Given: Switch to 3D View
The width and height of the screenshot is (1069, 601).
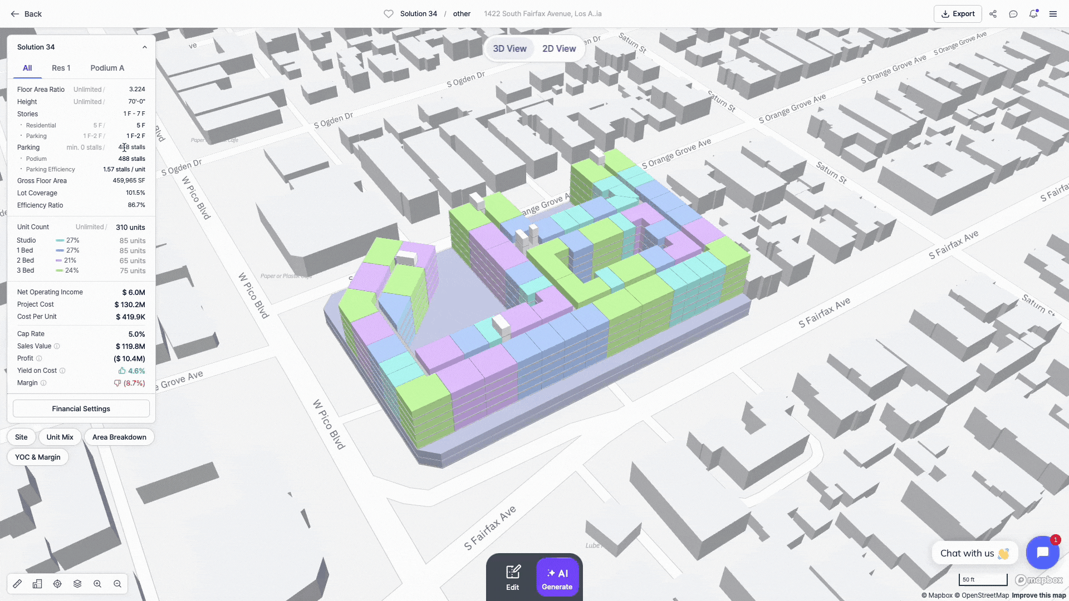Looking at the screenshot, I should (x=509, y=48).
